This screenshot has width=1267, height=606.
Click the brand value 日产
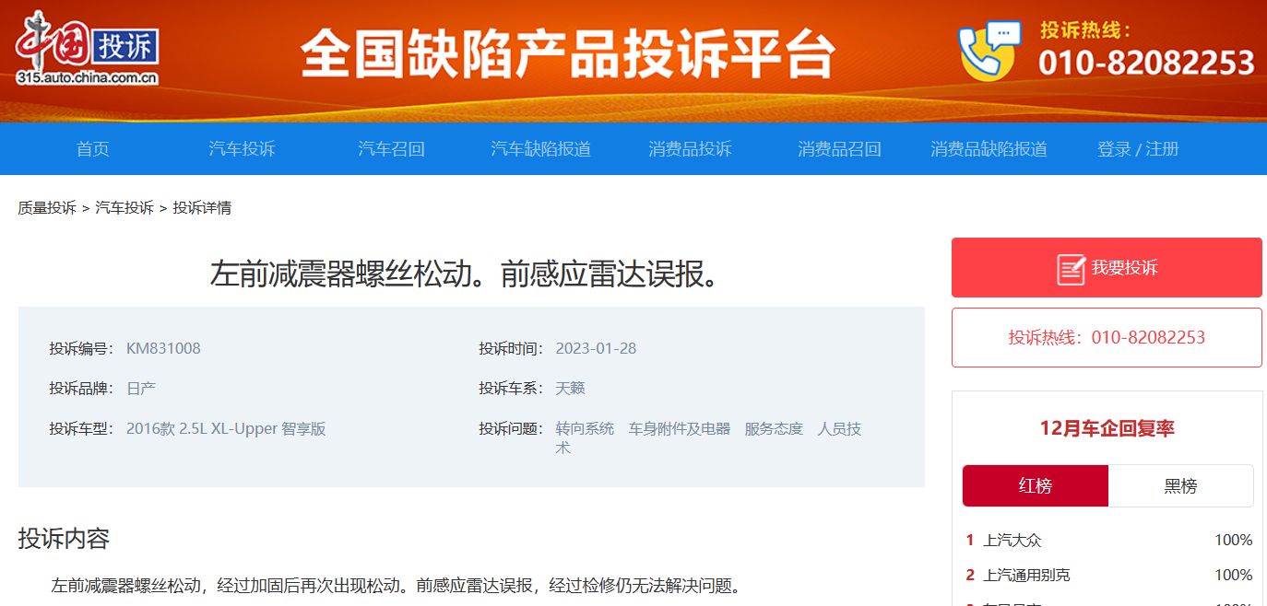click(141, 389)
